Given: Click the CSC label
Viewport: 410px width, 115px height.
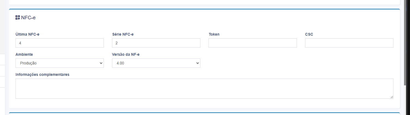Looking at the screenshot, I should 309,34.
